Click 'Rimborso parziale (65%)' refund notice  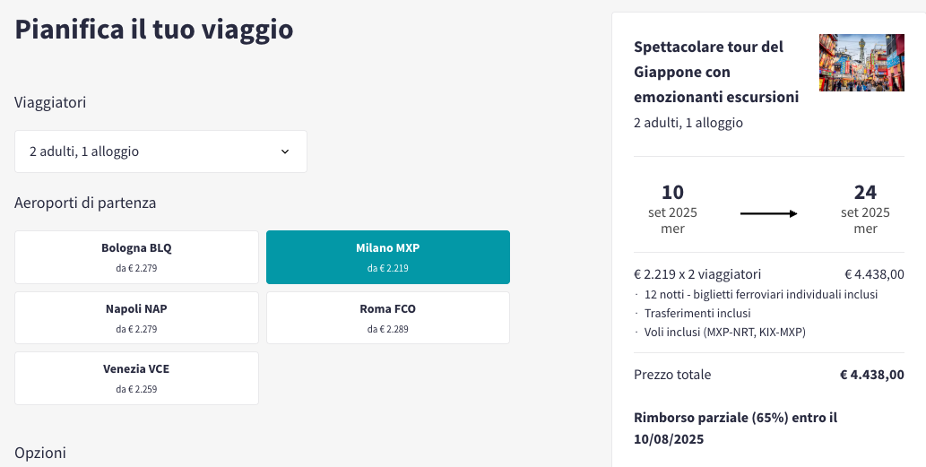(x=736, y=428)
